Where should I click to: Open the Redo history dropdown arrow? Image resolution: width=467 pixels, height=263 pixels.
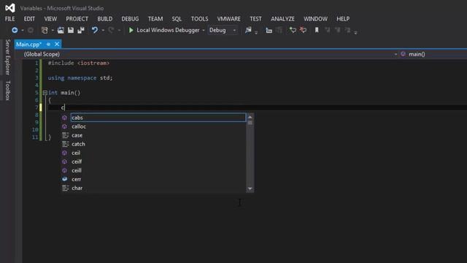click(x=119, y=31)
